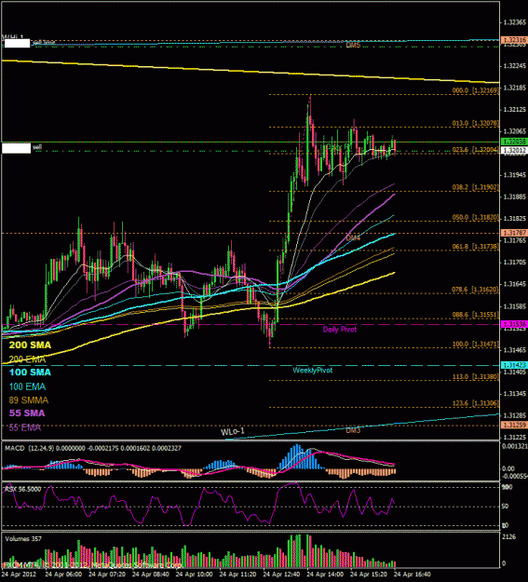The height and width of the screenshot is (582, 528).
Task: Click the 24 Apr 16:40 time label
Action: (413, 575)
